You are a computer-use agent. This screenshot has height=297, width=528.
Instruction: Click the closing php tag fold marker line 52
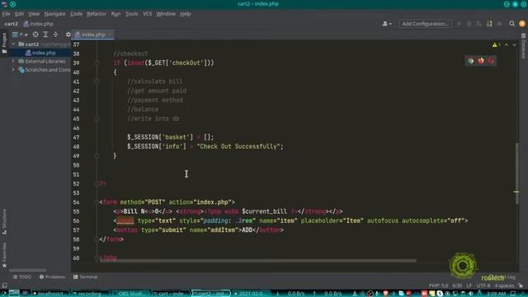pyautogui.click(x=97, y=183)
